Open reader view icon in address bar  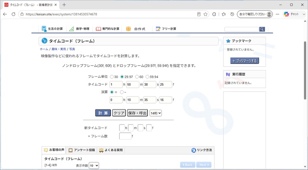(199, 14)
